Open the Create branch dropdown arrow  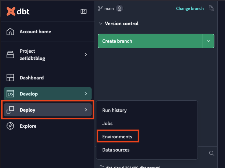(x=209, y=41)
